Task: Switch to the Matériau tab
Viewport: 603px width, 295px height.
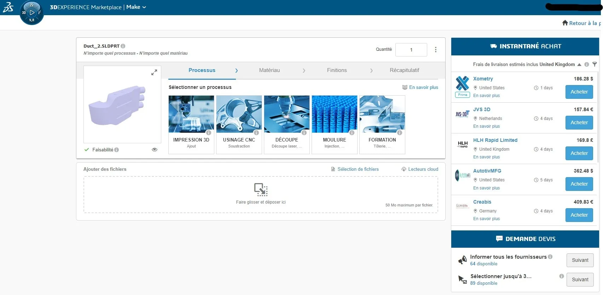Action: [x=269, y=70]
